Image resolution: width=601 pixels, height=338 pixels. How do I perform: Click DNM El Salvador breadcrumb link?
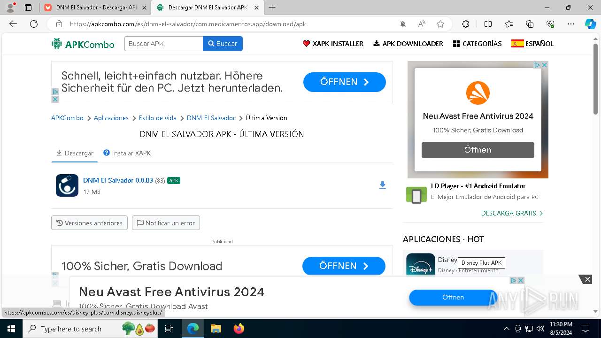(x=211, y=118)
